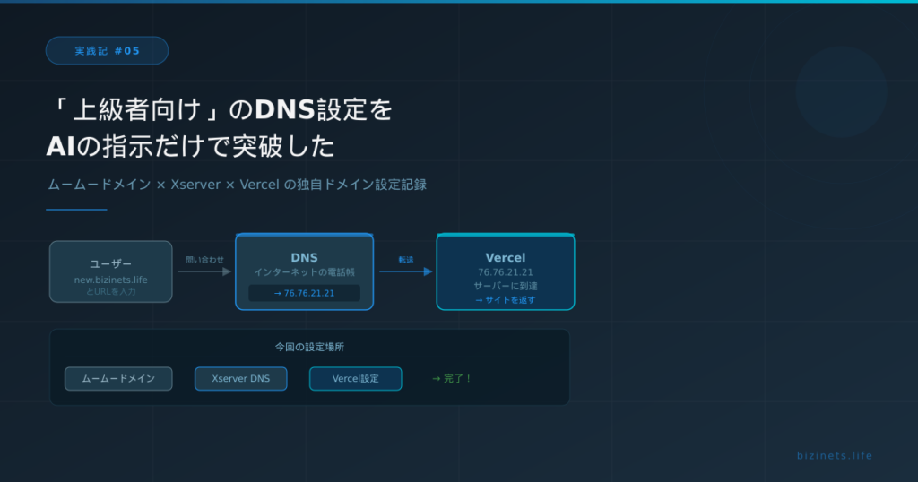
Task: Click the サーバーに到達 text
Action: tap(505, 286)
